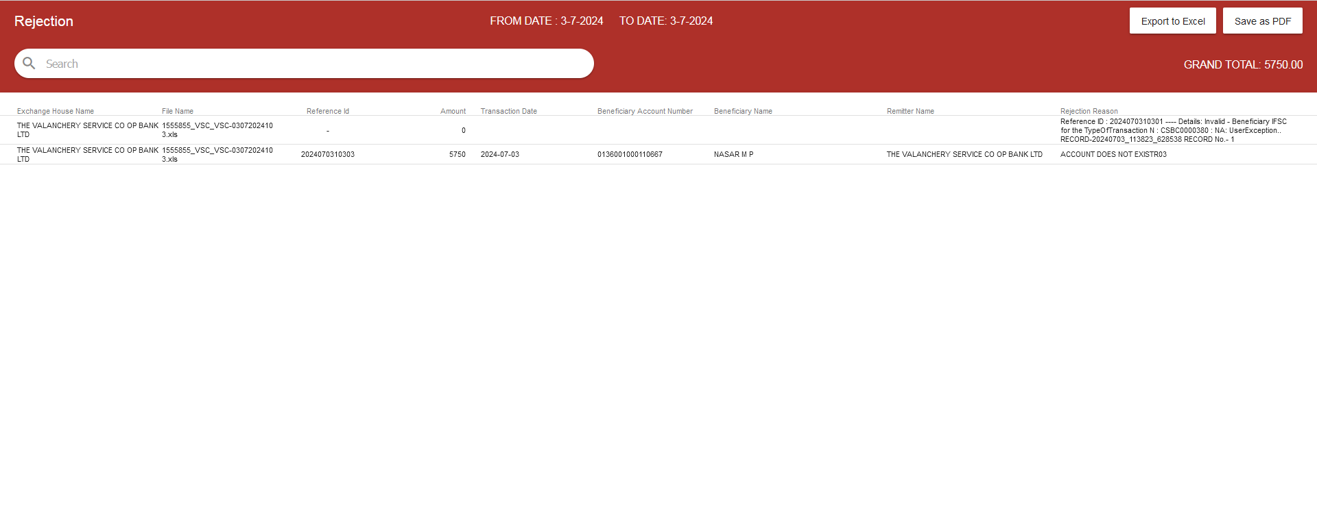Click beneficiary account number 0136001000110667

630,155
